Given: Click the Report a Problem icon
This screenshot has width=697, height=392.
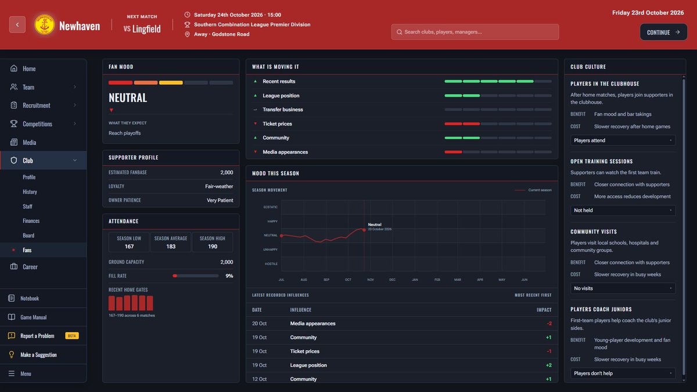Looking at the screenshot, I should (x=12, y=336).
